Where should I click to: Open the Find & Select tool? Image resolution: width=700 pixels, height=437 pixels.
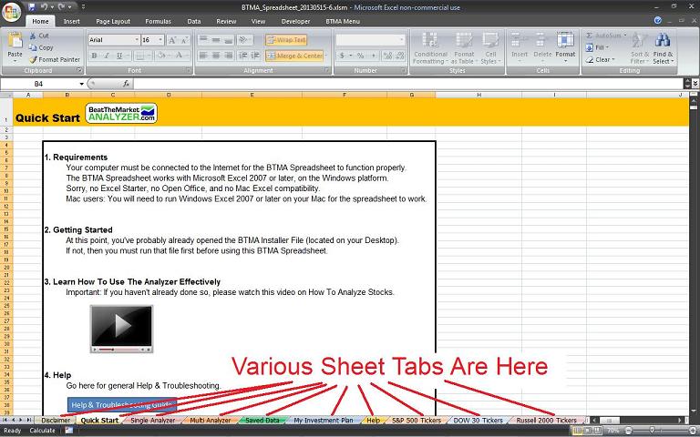tap(663, 51)
